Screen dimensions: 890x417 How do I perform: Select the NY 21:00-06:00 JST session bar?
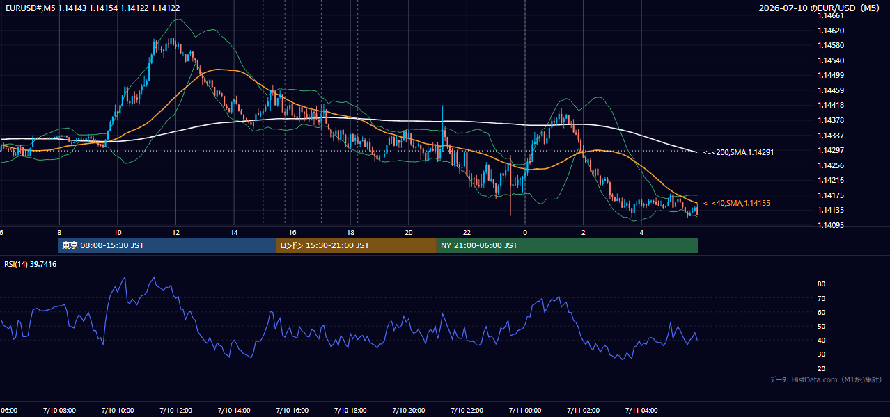click(568, 245)
